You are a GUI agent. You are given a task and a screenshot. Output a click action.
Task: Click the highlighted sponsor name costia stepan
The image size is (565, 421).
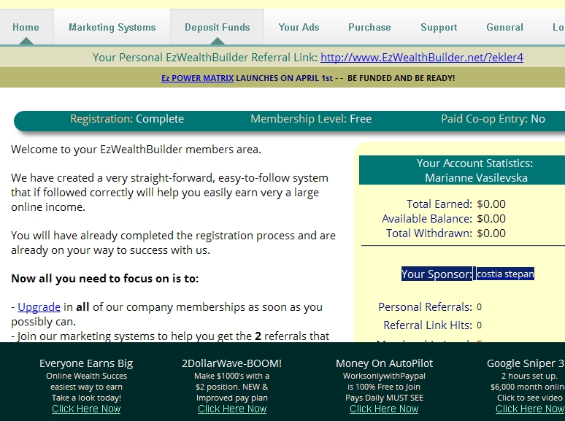point(505,274)
